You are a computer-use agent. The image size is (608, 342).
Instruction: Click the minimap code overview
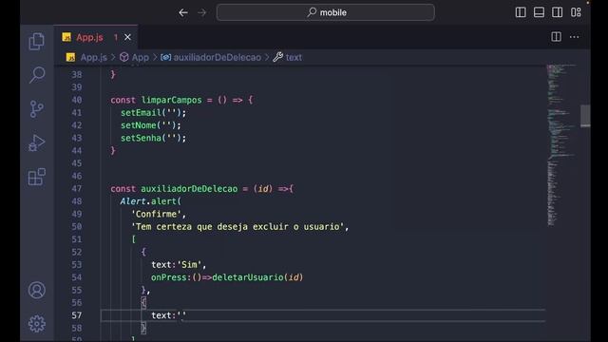pos(561,145)
